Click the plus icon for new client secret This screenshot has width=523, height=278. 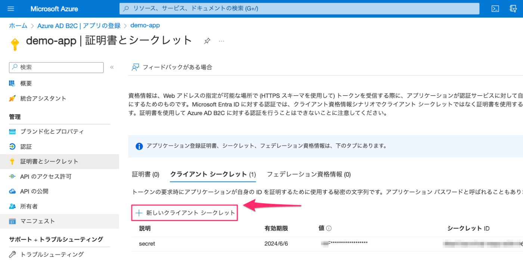click(x=139, y=213)
